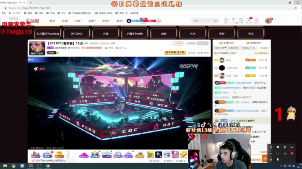Open the yellow banner button beside 分享
Image resolution: width=302 pixels, height=169 pixels.
click(x=175, y=52)
